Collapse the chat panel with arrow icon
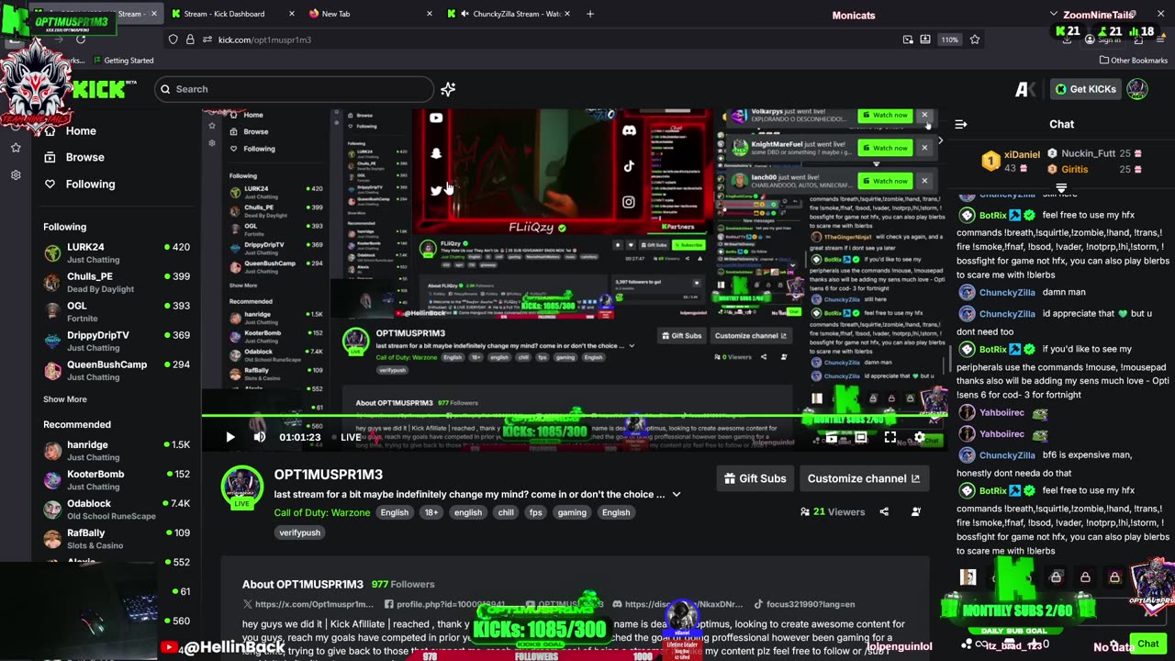Screen dimensions: 1175x661 pos(961,124)
